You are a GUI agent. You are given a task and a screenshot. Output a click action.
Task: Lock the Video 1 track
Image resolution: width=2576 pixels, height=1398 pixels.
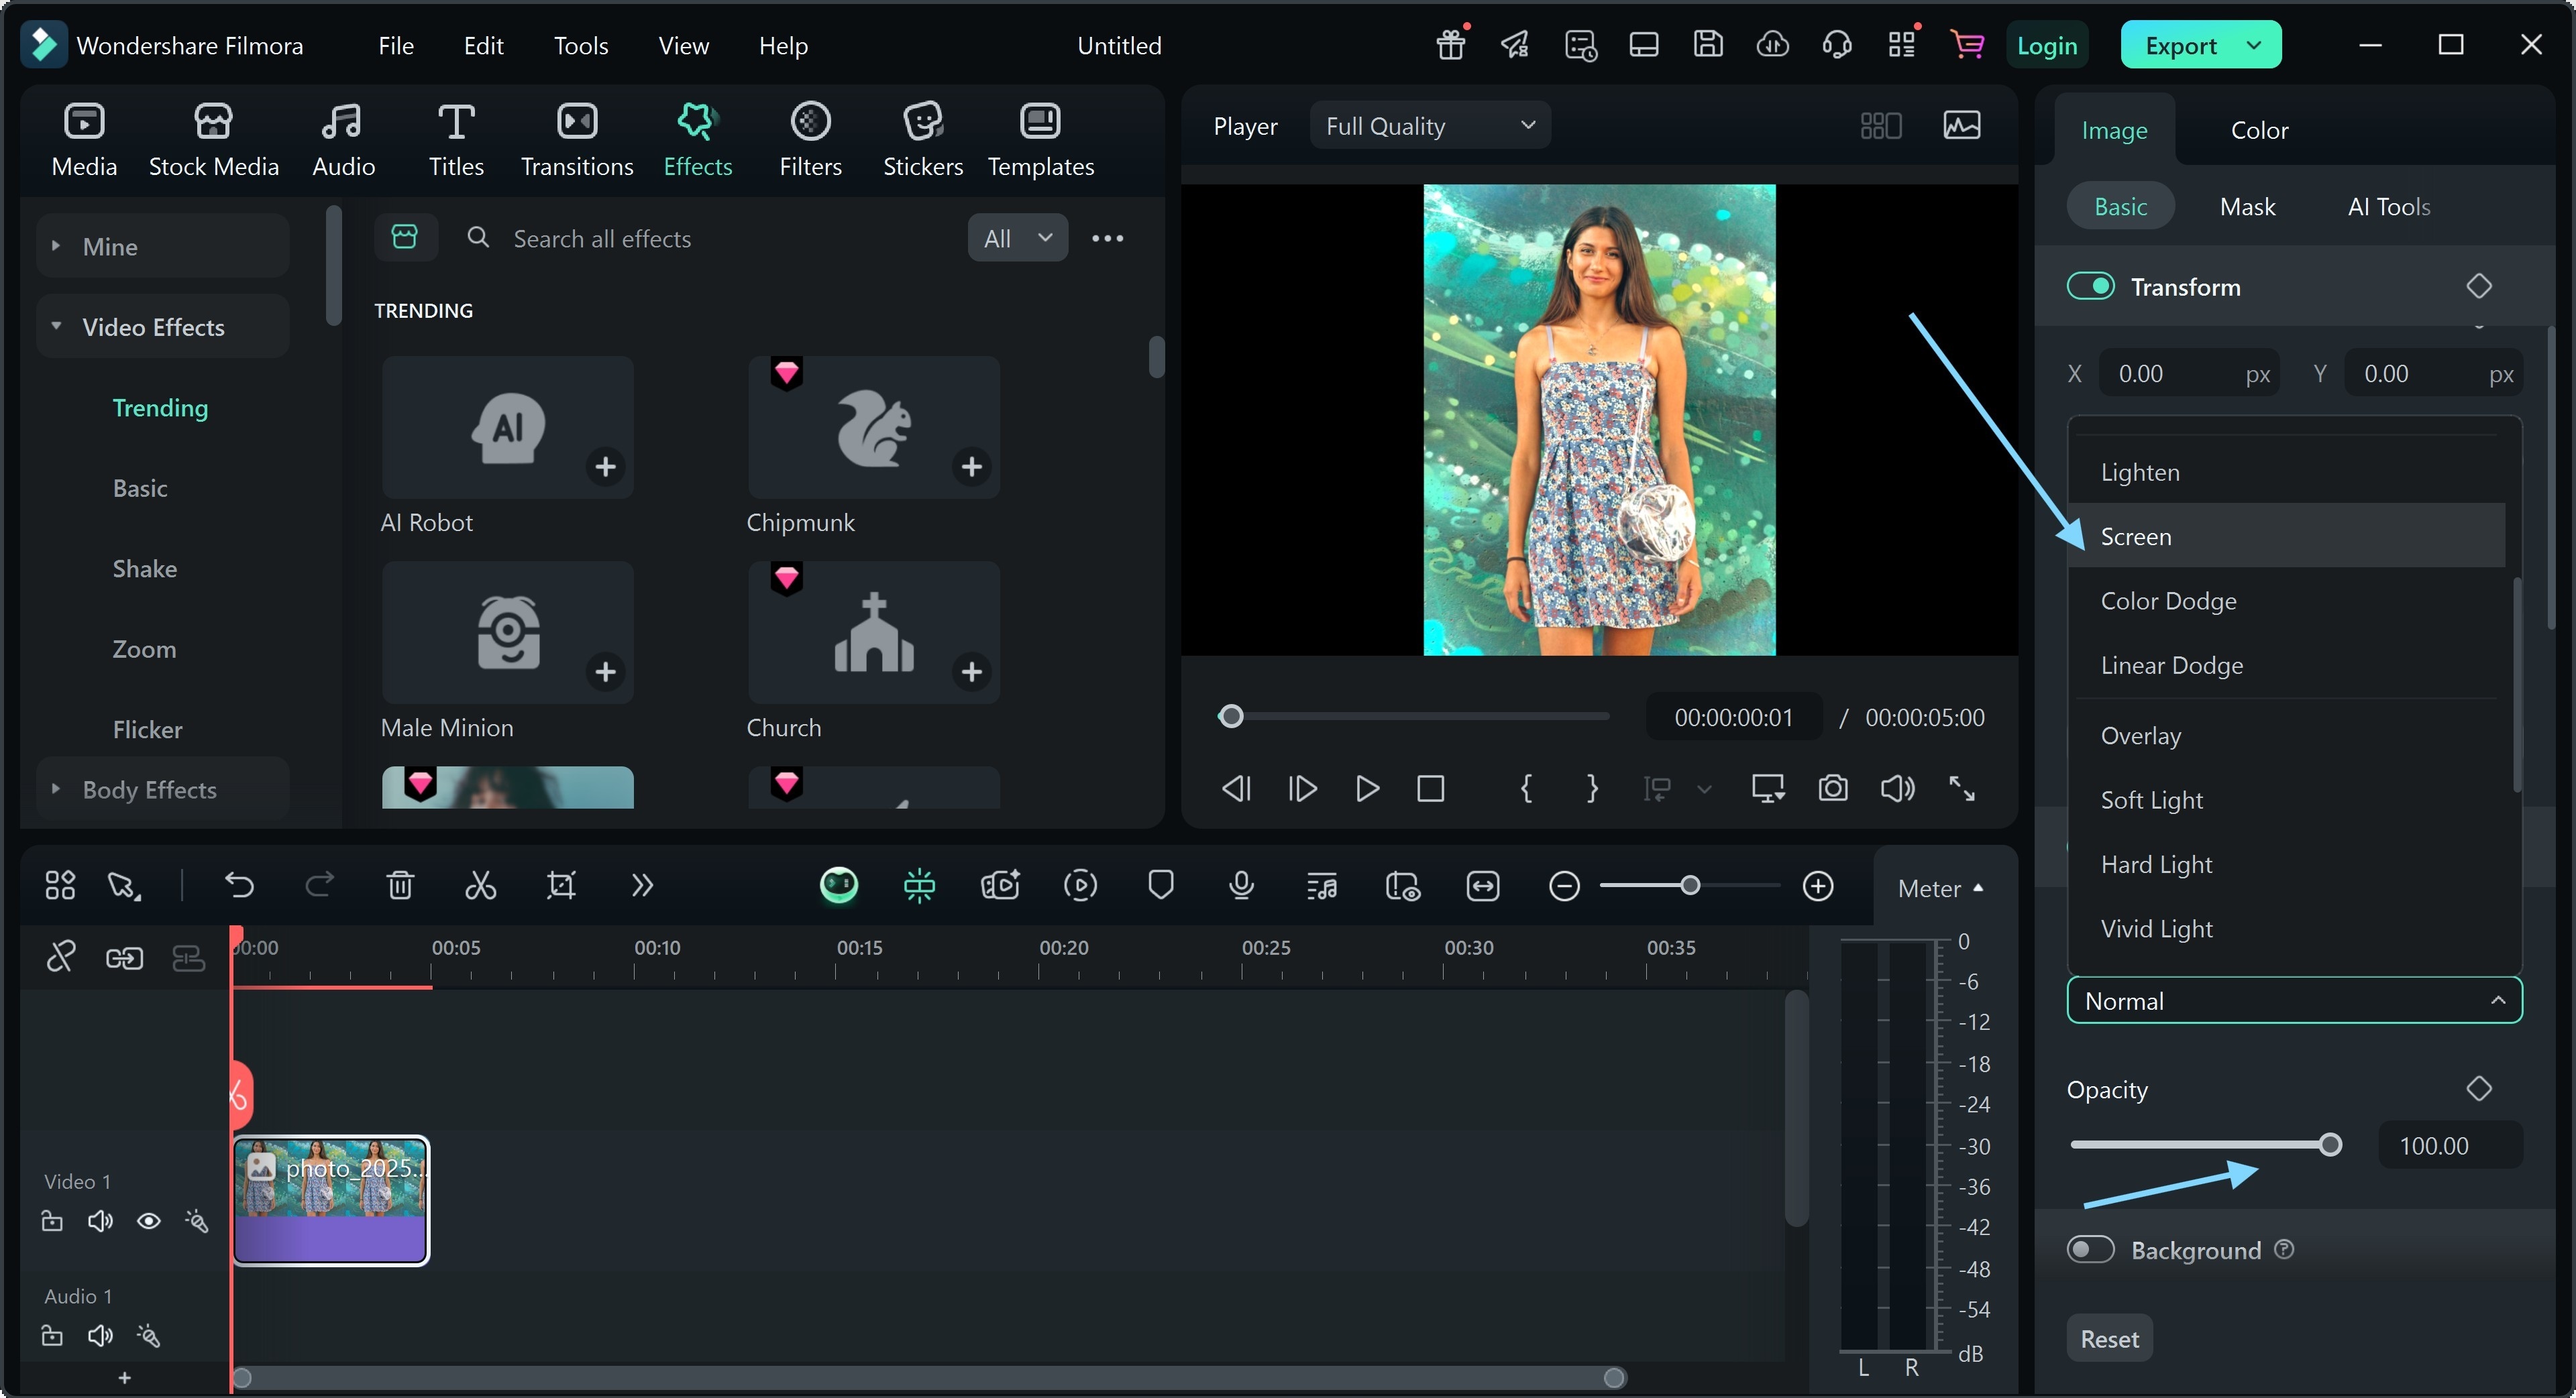pos(52,1221)
